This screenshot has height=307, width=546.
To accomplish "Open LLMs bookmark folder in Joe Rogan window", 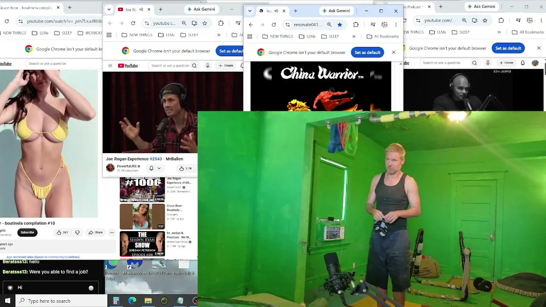I will 166,35.
